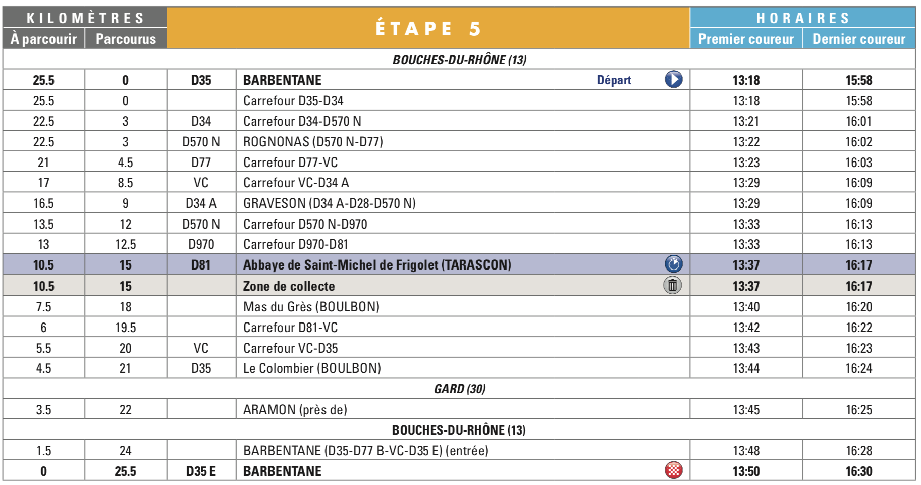
Task: Click the trash bin icon for Zone de collecte
Action: (672, 286)
